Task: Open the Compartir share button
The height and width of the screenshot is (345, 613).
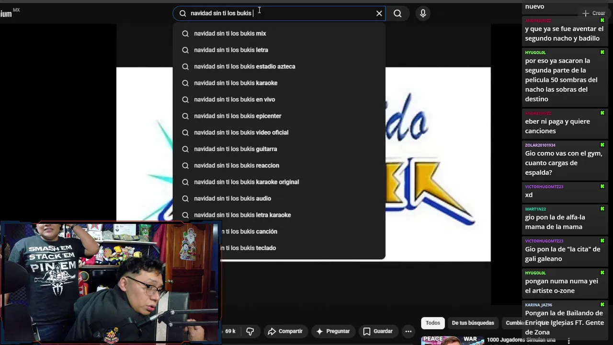Action: pos(285,331)
